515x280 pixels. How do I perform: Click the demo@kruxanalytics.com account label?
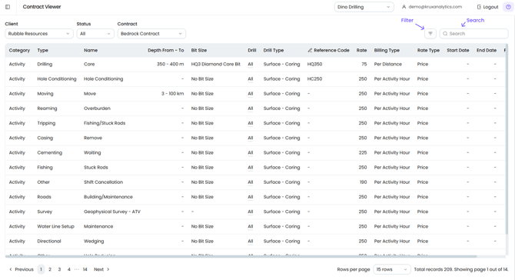point(435,7)
